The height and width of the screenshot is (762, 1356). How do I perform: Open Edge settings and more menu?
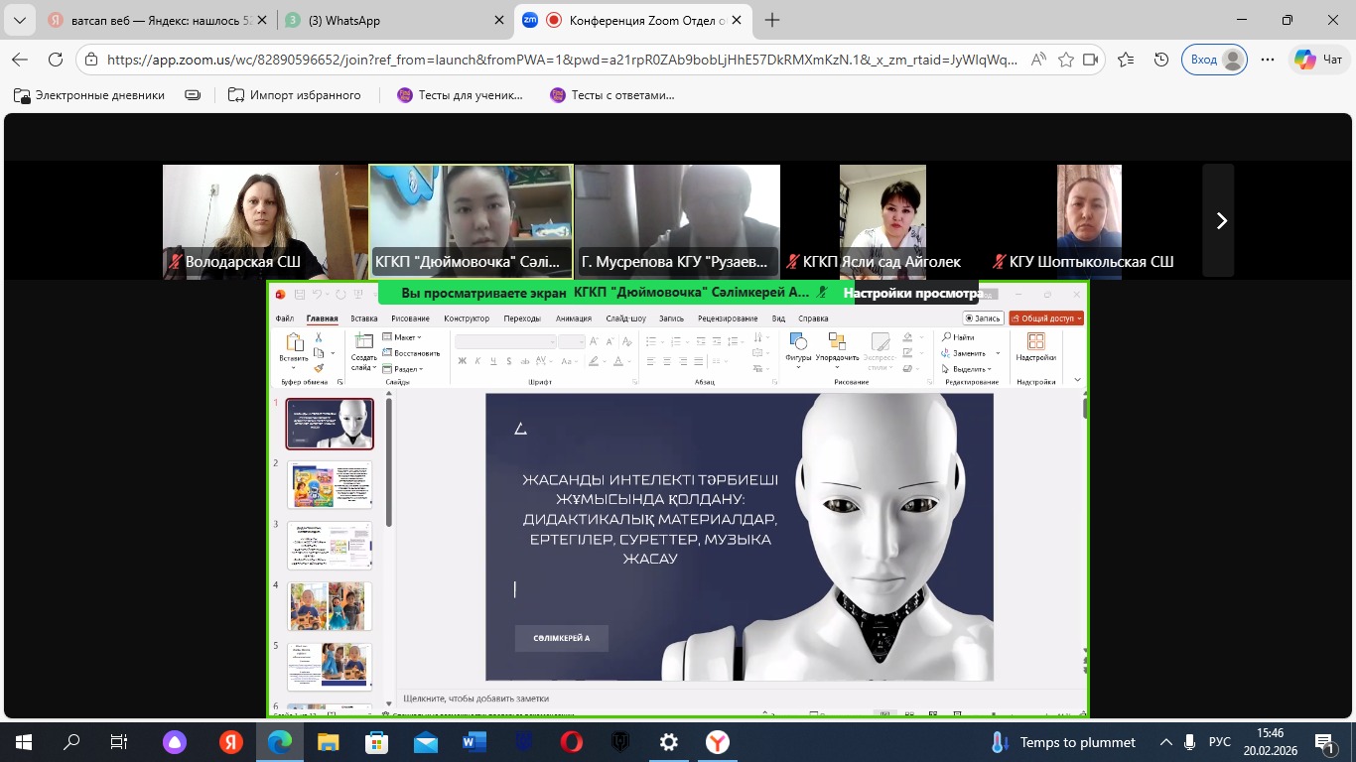(1267, 60)
